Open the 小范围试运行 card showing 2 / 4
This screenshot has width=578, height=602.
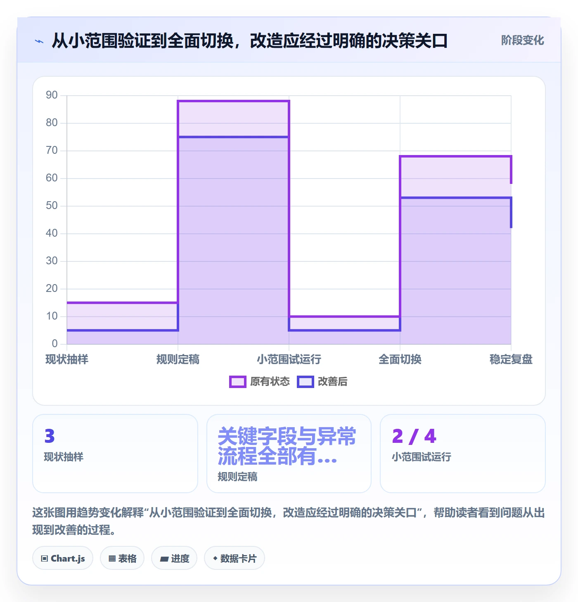pyautogui.click(x=463, y=454)
